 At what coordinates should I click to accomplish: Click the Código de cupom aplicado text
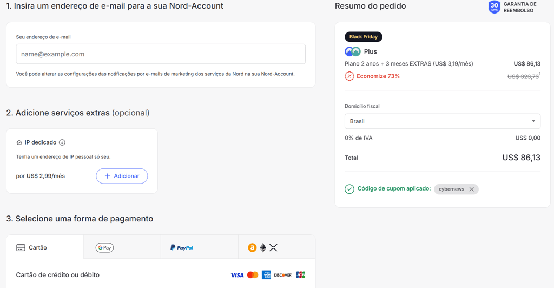click(x=394, y=189)
